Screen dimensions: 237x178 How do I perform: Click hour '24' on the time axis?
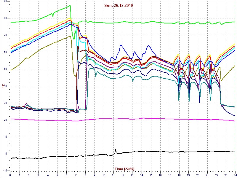click(x=235, y=175)
